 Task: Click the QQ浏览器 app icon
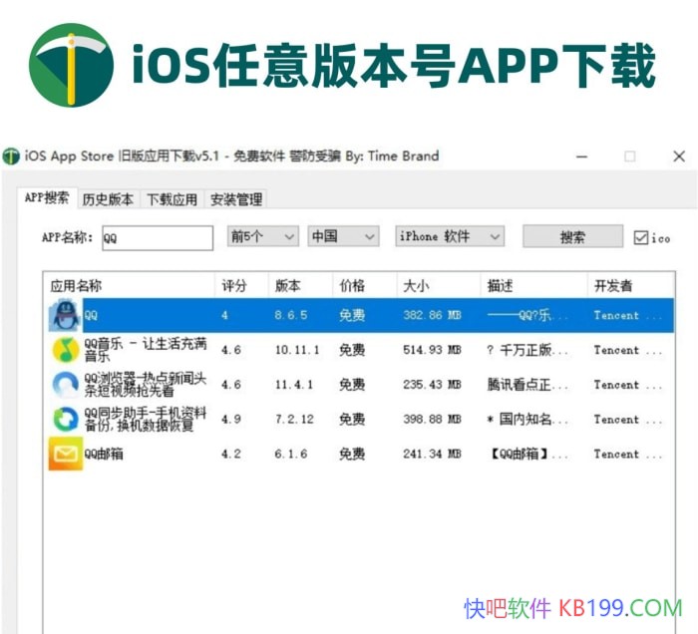click(65, 385)
